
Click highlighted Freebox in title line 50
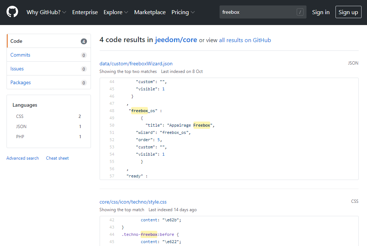(201, 125)
